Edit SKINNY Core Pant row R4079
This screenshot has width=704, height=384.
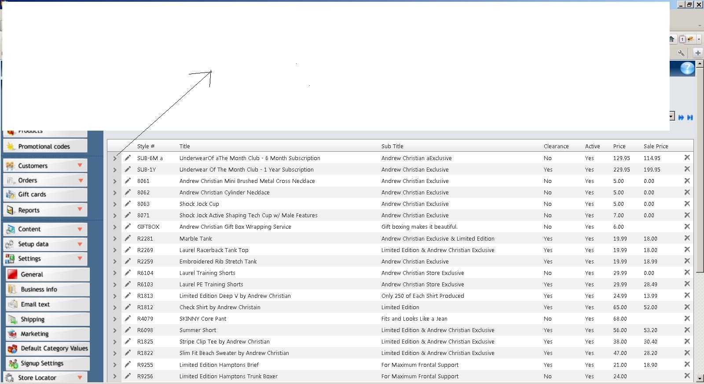point(128,318)
